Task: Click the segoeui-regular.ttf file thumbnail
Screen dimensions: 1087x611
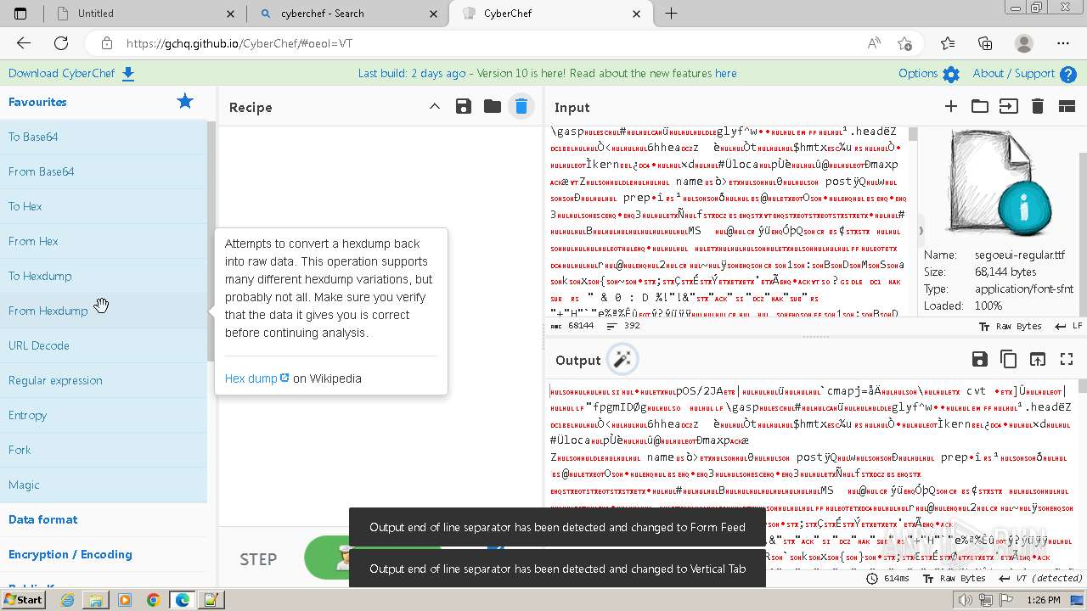Action: tap(1000, 182)
